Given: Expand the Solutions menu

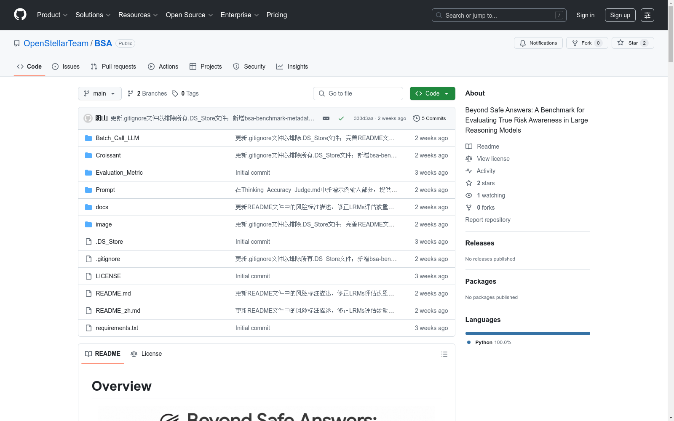Looking at the screenshot, I should (x=93, y=15).
